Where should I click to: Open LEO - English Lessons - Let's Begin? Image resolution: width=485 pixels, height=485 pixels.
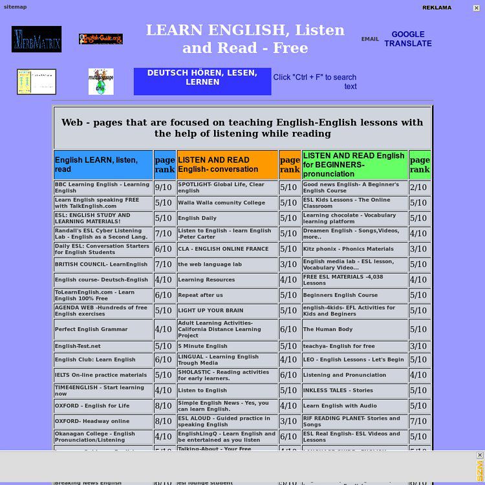(x=353, y=360)
